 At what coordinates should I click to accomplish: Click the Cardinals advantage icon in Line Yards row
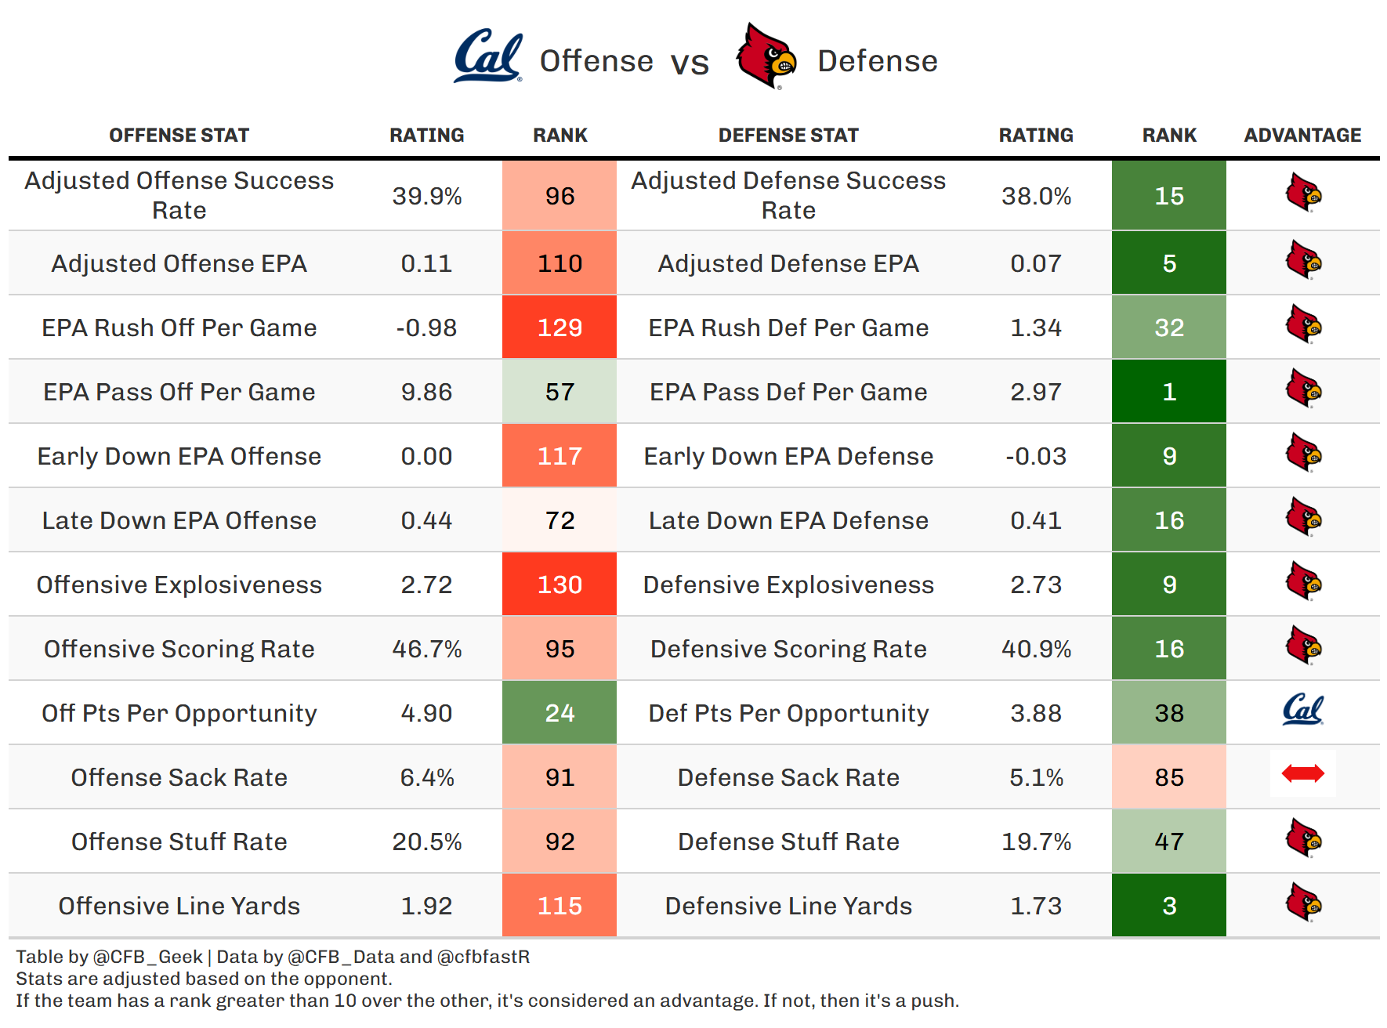click(1303, 903)
